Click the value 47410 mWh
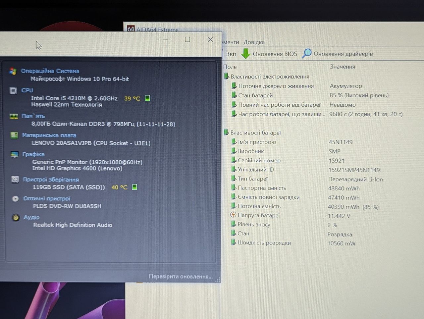The image size is (424, 319). click(344, 198)
